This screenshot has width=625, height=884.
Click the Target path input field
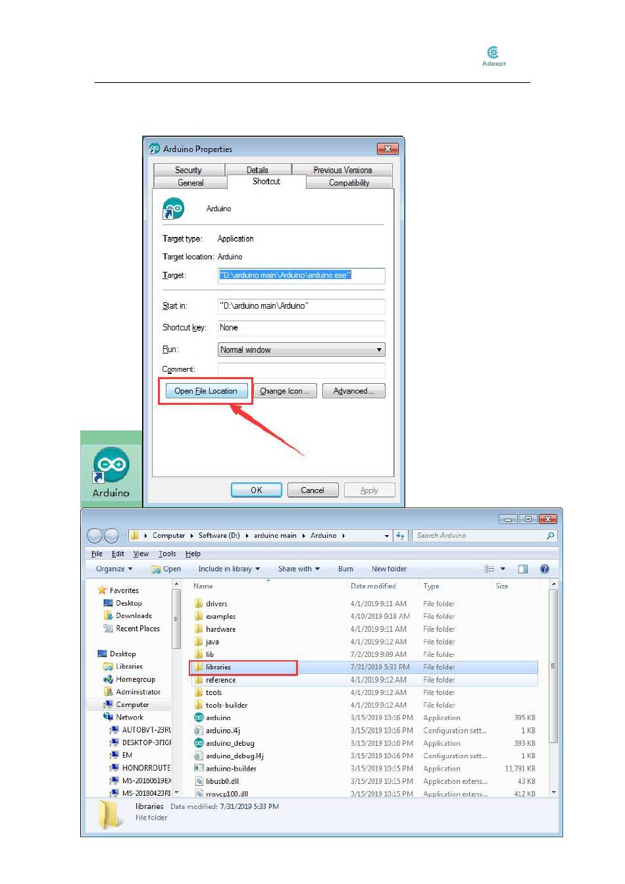[301, 275]
